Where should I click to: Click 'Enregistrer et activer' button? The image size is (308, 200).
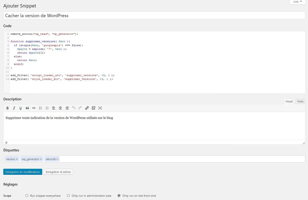click(58, 172)
